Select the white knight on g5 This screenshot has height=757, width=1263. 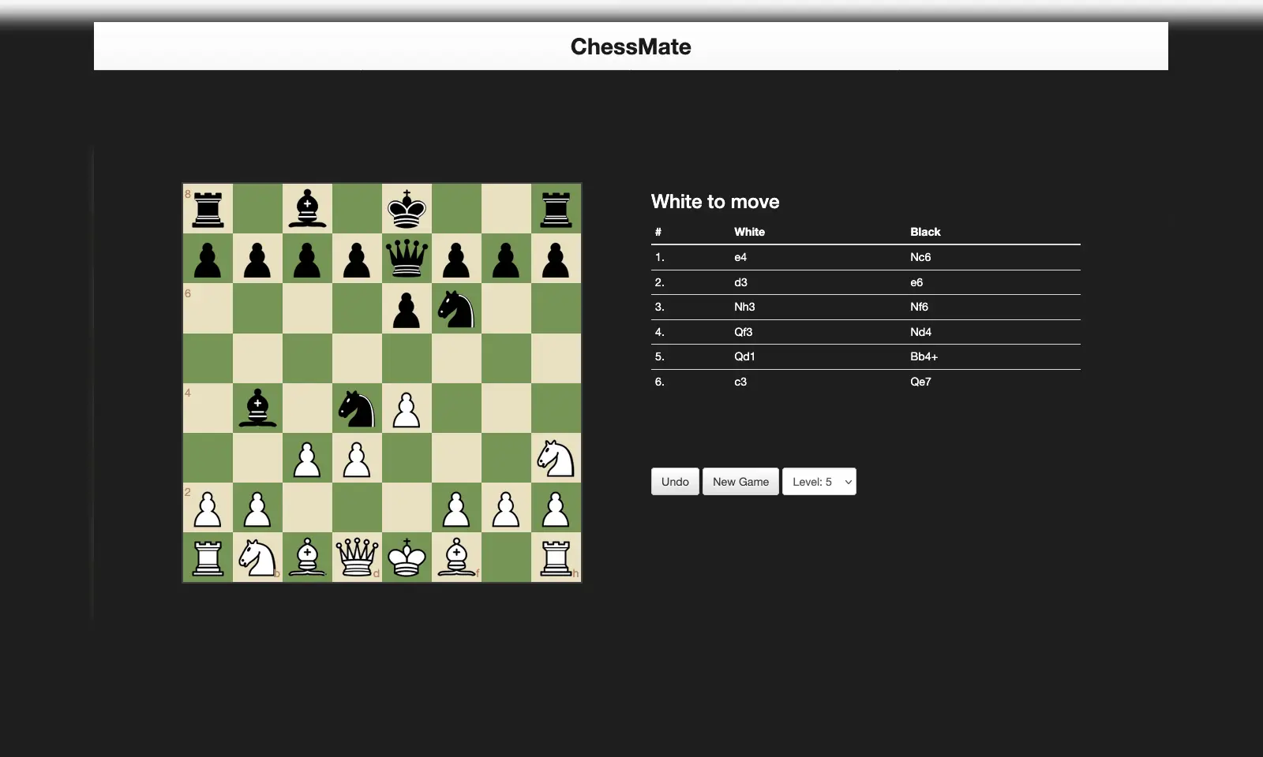tap(555, 458)
